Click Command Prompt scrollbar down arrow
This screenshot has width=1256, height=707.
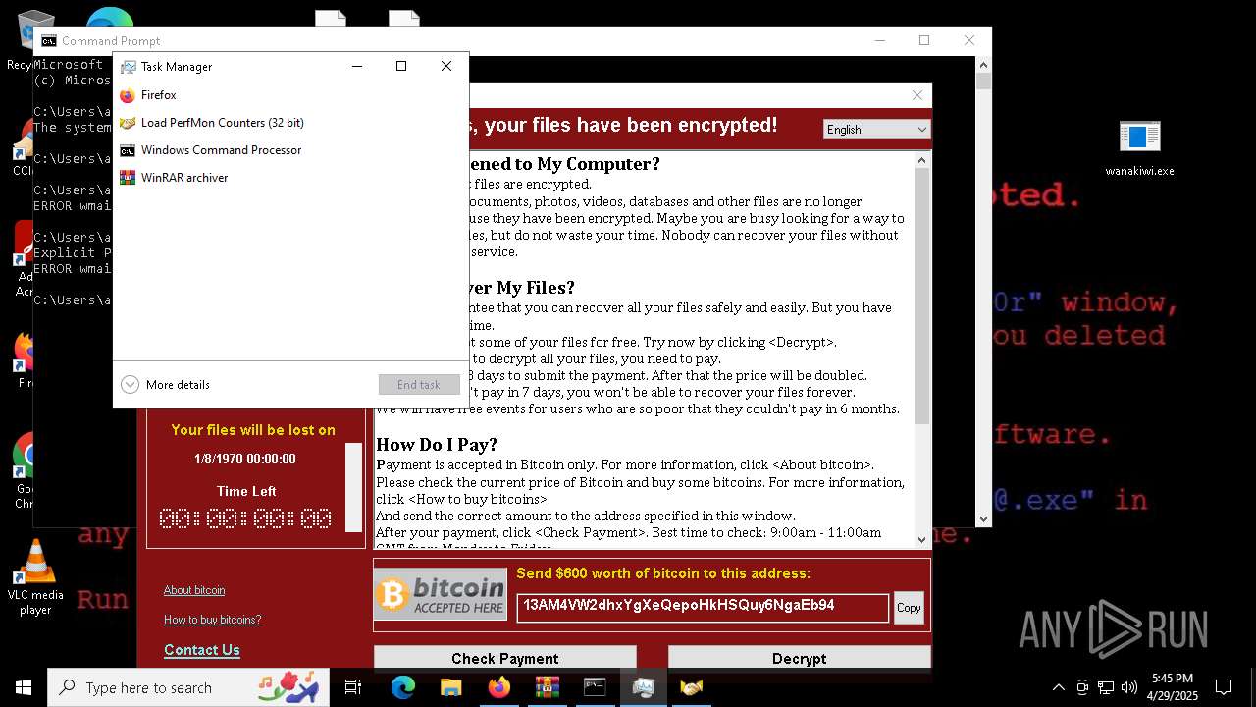click(983, 519)
